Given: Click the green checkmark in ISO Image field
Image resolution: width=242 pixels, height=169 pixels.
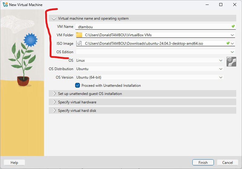Looking at the screenshot, I should [x=228, y=43].
